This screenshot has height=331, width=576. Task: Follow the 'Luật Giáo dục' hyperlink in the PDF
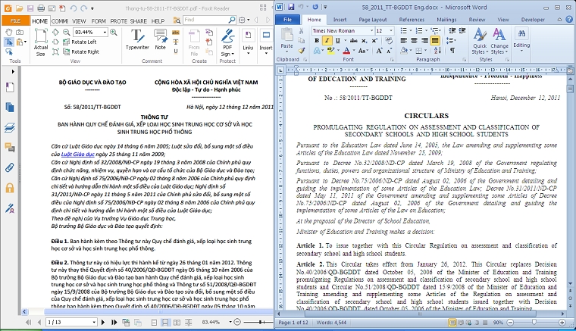click(77, 154)
